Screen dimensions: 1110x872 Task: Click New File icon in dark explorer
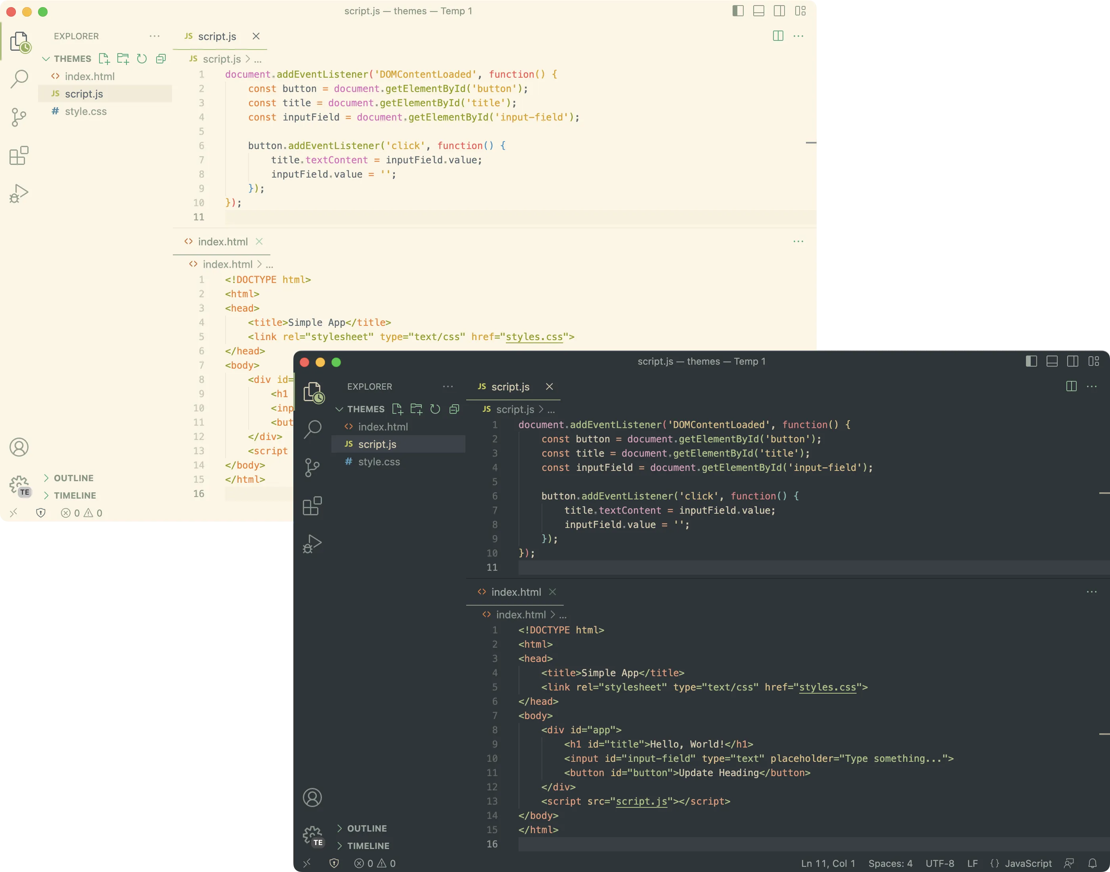click(x=397, y=409)
